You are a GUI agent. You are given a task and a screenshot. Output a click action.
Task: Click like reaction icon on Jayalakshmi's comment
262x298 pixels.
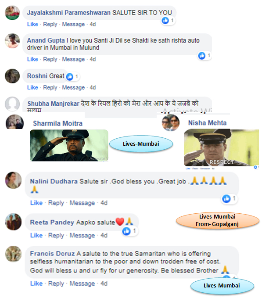165,20
